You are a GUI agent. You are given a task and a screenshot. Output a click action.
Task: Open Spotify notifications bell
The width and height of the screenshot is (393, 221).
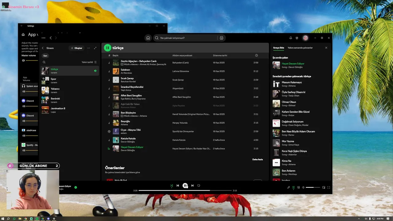tap(291, 38)
